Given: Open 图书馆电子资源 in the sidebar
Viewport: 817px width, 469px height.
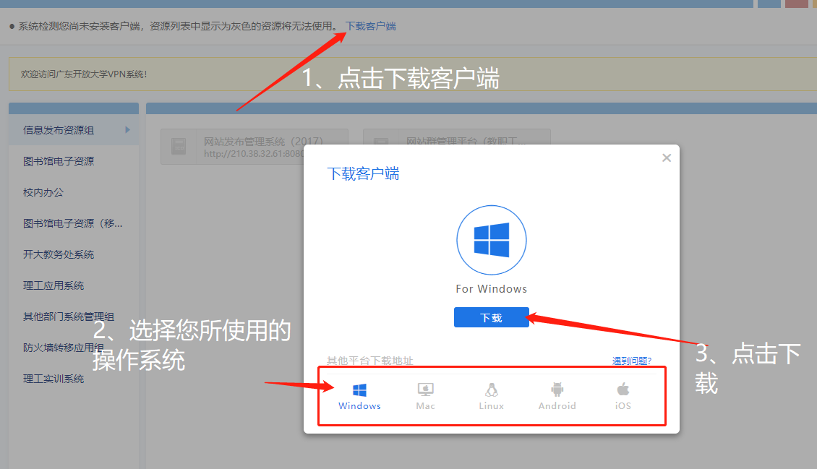Looking at the screenshot, I should 59,161.
